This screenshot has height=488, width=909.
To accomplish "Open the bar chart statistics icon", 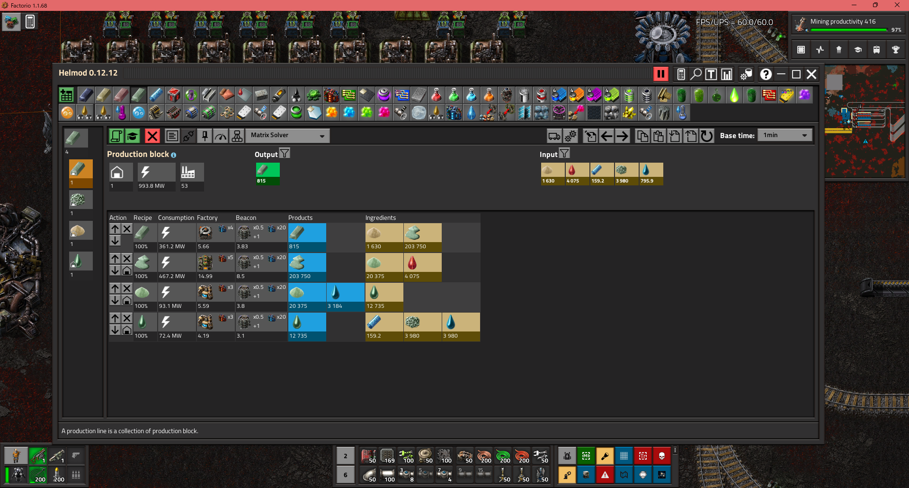I will pyautogui.click(x=726, y=74).
